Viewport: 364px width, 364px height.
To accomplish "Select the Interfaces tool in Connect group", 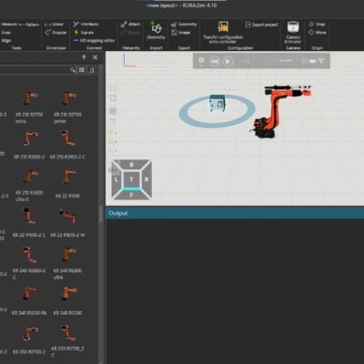I will tap(86, 25).
